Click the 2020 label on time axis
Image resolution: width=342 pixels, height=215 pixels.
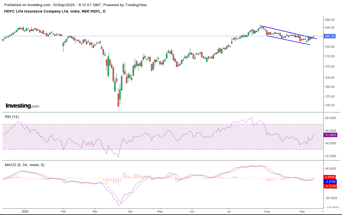tap(25, 212)
